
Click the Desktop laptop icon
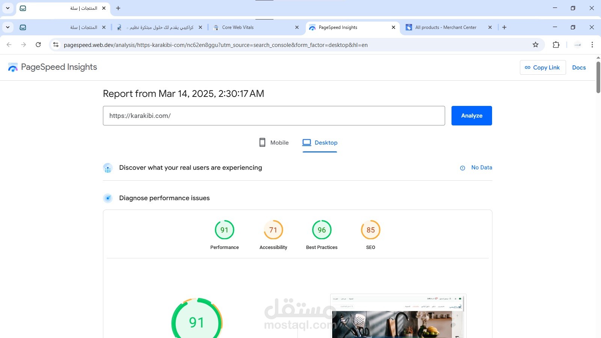click(307, 142)
